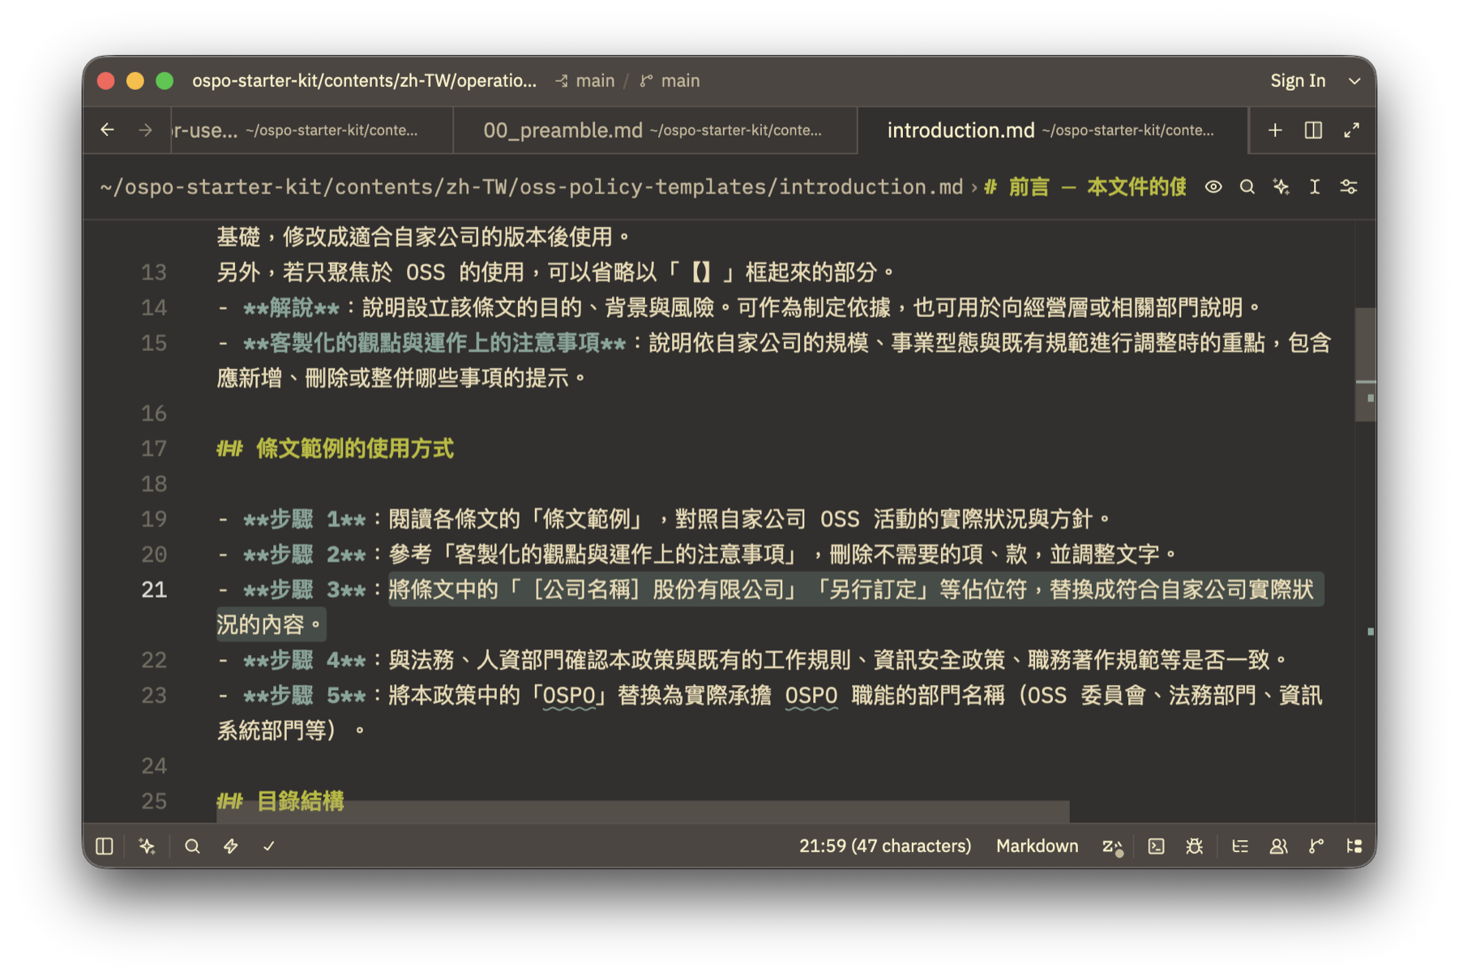This screenshot has height=977, width=1459.
Task: Open the Markdown language selector
Action: click(x=1037, y=846)
